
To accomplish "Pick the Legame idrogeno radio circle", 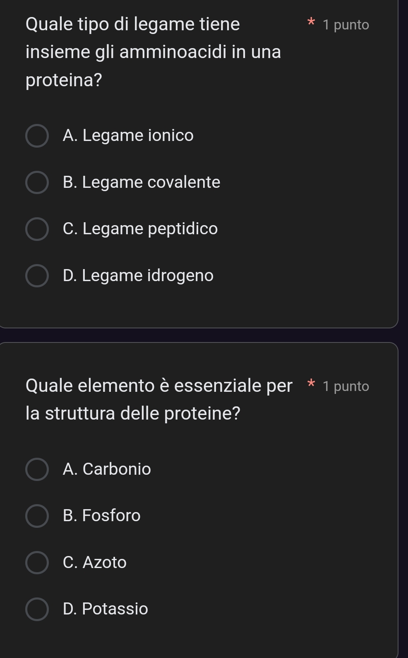I will (x=37, y=276).
